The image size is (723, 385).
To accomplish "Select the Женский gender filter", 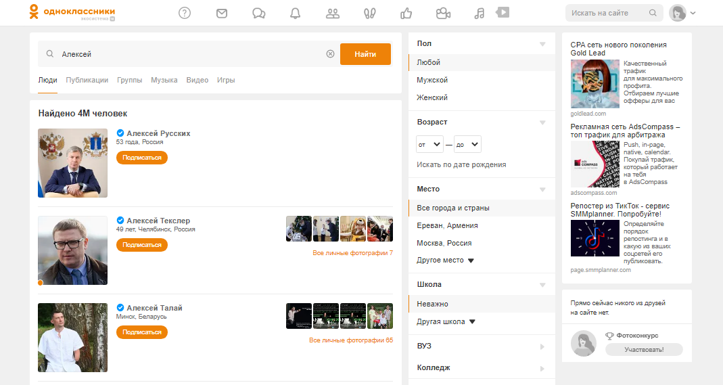I will tap(432, 97).
